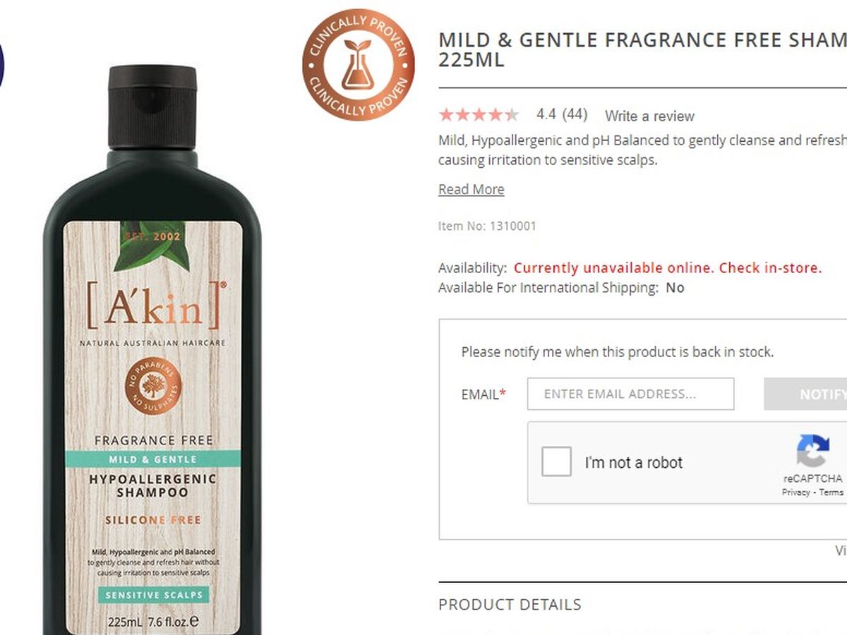Open the reCAPTCHA Privacy link
The height and width of the screenshot is (635, 847).
click(x=795, y=492)
